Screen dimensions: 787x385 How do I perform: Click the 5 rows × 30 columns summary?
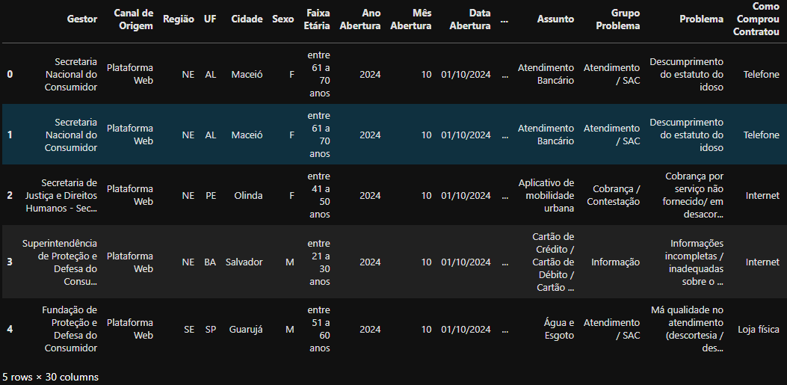click(x=50, y=377)
